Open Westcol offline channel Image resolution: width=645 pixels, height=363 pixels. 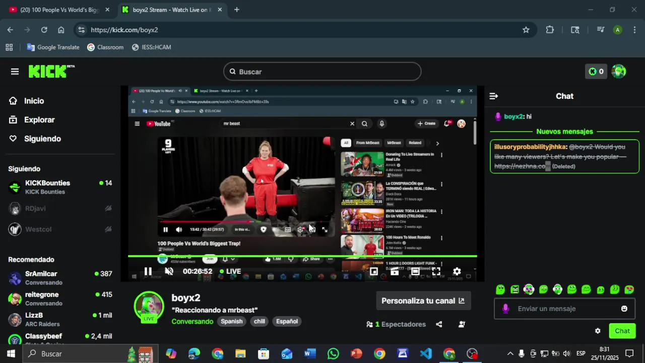tap(60, 229)
